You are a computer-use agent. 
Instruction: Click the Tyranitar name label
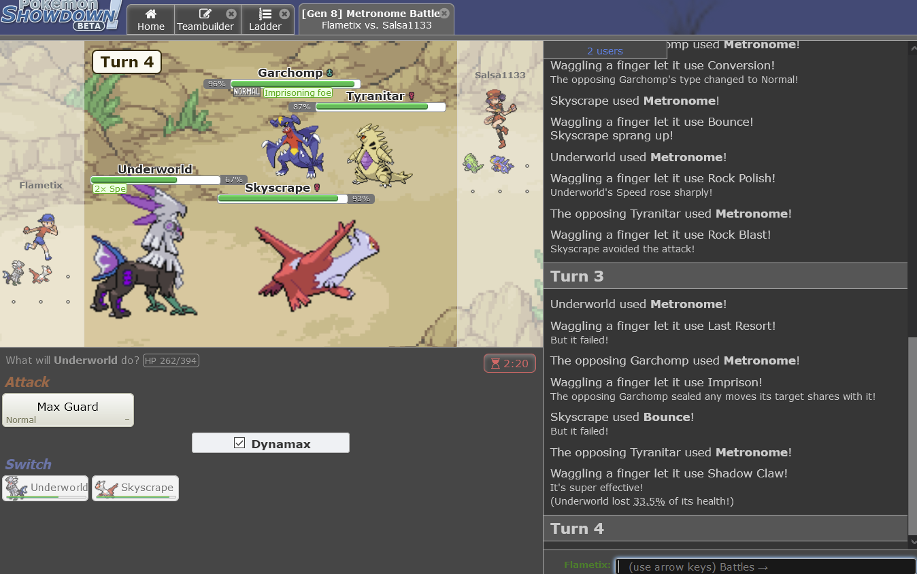click(x=376, y=96)
